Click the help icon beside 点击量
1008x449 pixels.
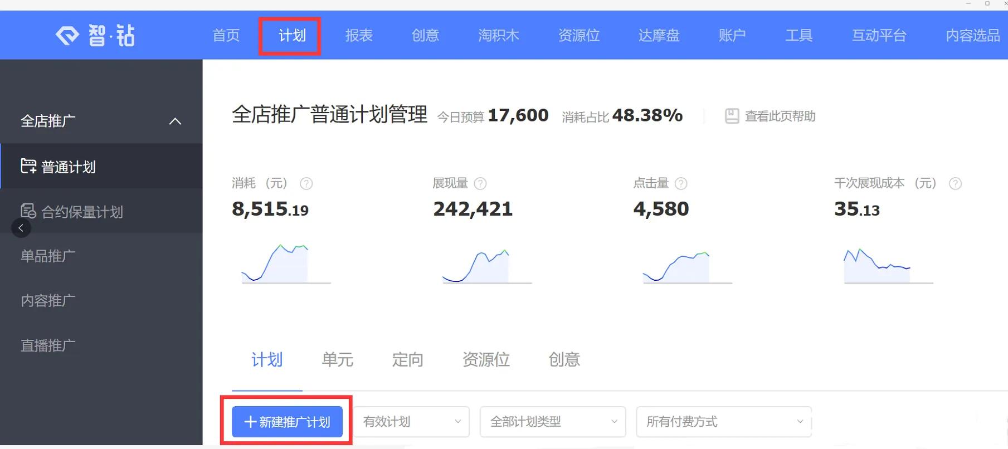[x=681, y=183]
